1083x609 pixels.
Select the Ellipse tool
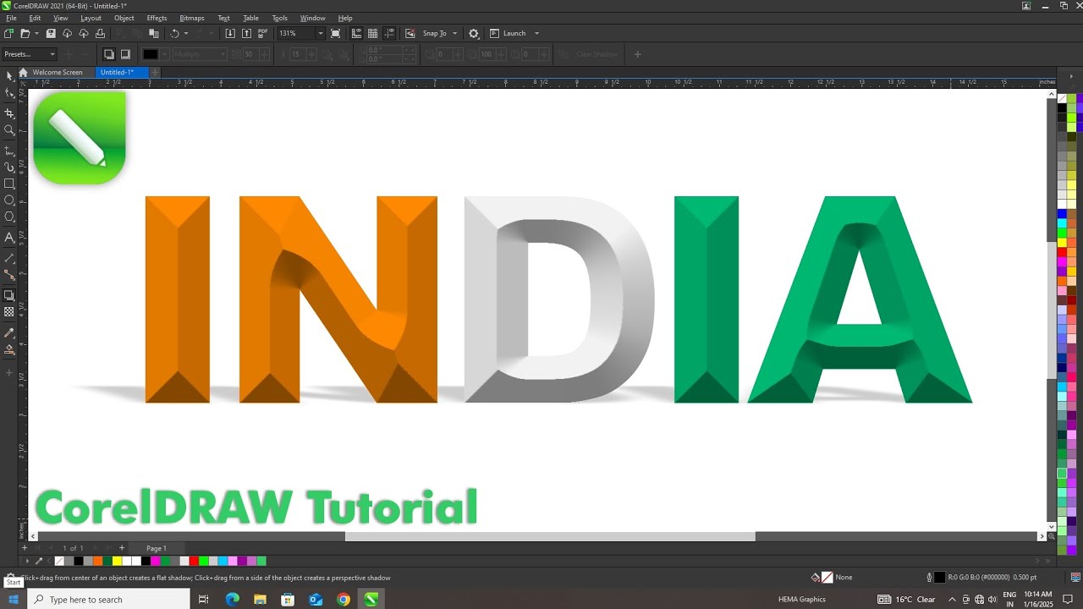pos(9,200)
